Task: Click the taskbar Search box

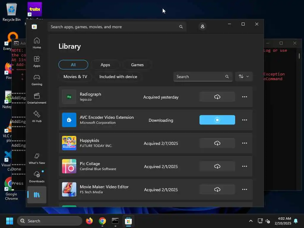Action: pyautogui.click(x=50, y=221)
